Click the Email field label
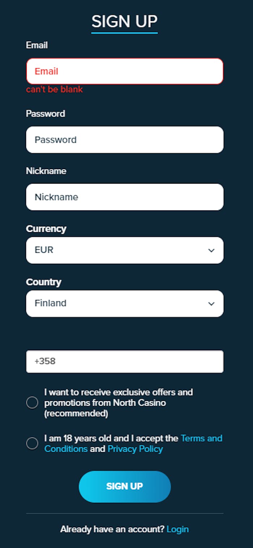Screen dimensions: 253x548 click(x=37, y=45)
